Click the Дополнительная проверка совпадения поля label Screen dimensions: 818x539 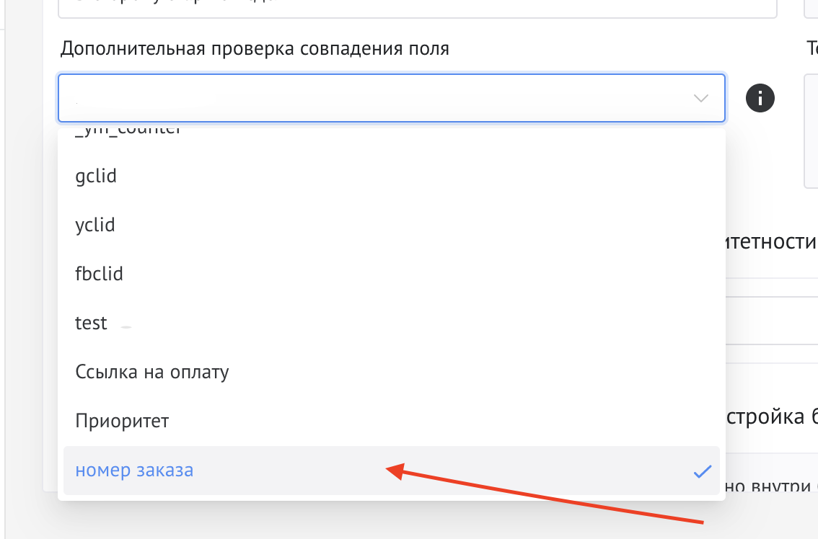(255, 48)
